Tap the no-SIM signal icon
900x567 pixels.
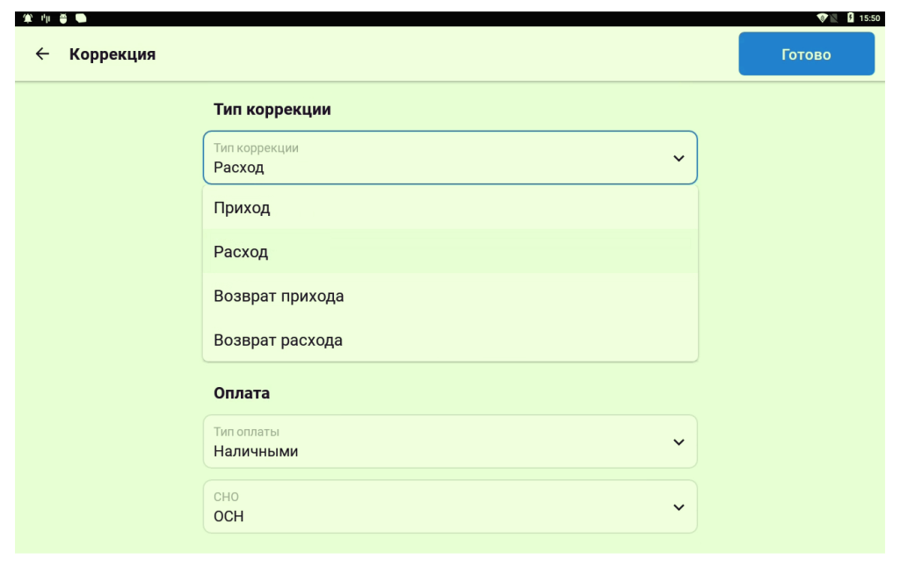[834, 18]
